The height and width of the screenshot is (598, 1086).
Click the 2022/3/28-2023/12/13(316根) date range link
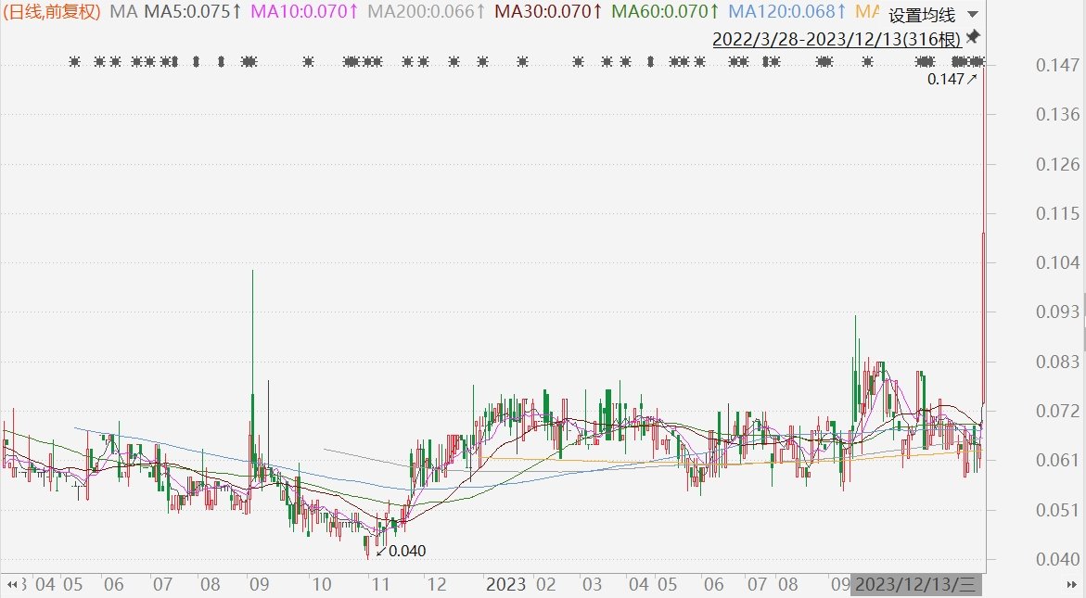(836, 39)
